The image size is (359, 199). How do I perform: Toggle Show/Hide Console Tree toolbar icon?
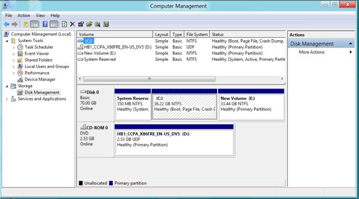34,24
